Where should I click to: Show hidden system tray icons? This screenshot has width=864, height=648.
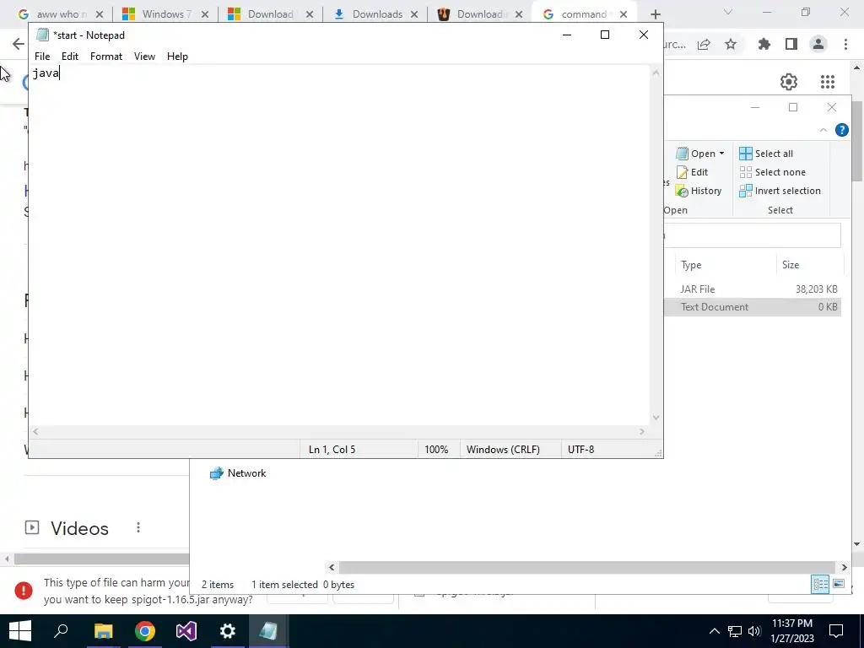(x=714, y=631)
